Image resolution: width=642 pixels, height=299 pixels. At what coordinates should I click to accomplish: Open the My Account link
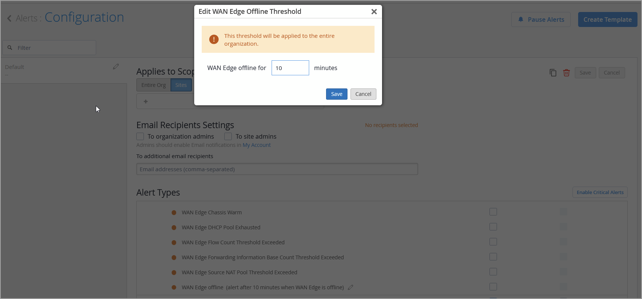pos(257,145)
